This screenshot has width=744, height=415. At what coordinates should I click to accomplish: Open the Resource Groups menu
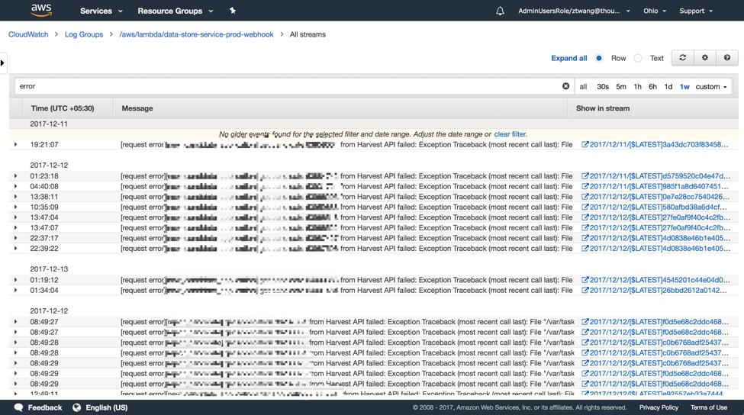point(175,11)
